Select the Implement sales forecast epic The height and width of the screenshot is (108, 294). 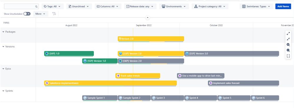244,83
